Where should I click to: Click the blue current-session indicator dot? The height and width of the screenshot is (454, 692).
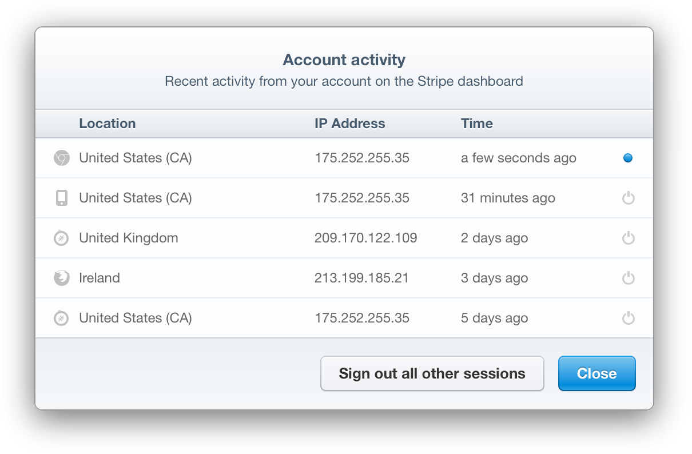tap(628, 158)
